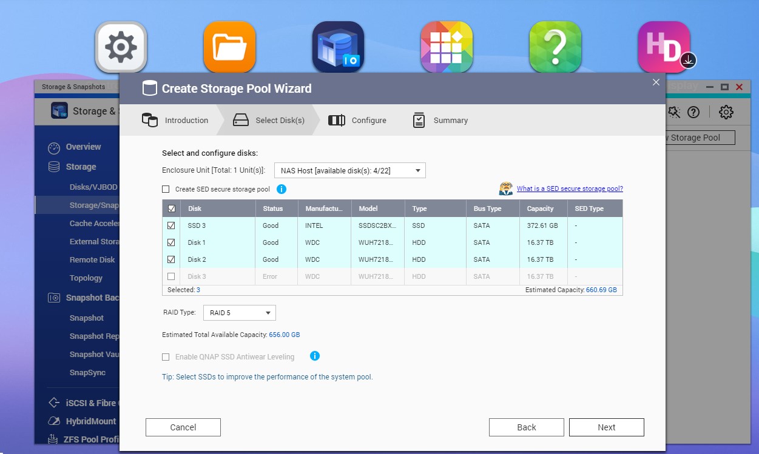Click info icon next to SSD Antiwear Leveling
Image resolution: width=759 pixels, height=454 pixels.
315,356
